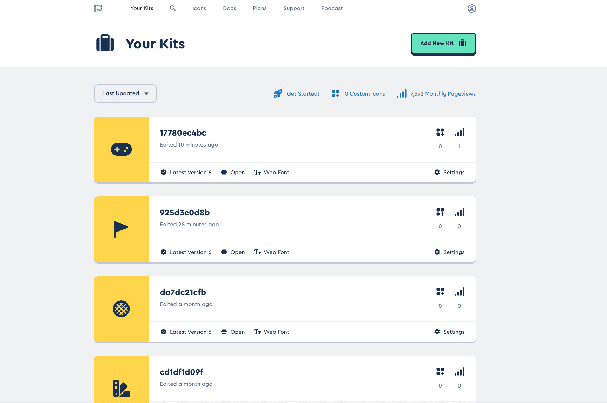Open the user account profile icon

[471, 8]
